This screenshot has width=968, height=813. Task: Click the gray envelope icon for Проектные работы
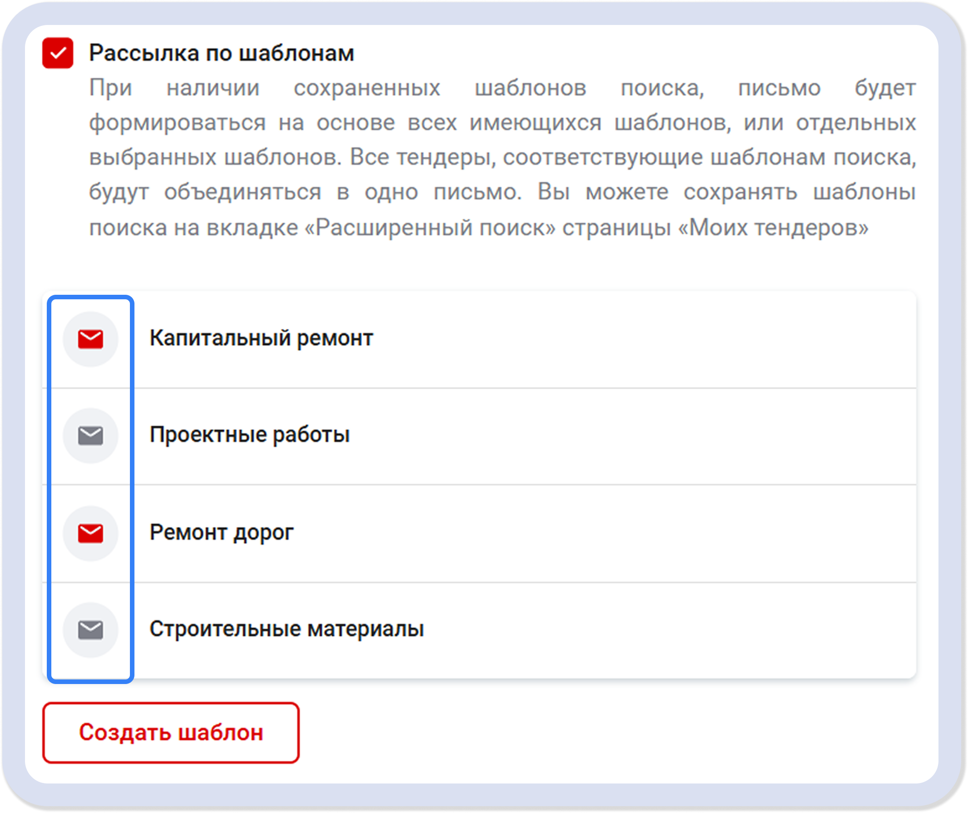[91, 435]
